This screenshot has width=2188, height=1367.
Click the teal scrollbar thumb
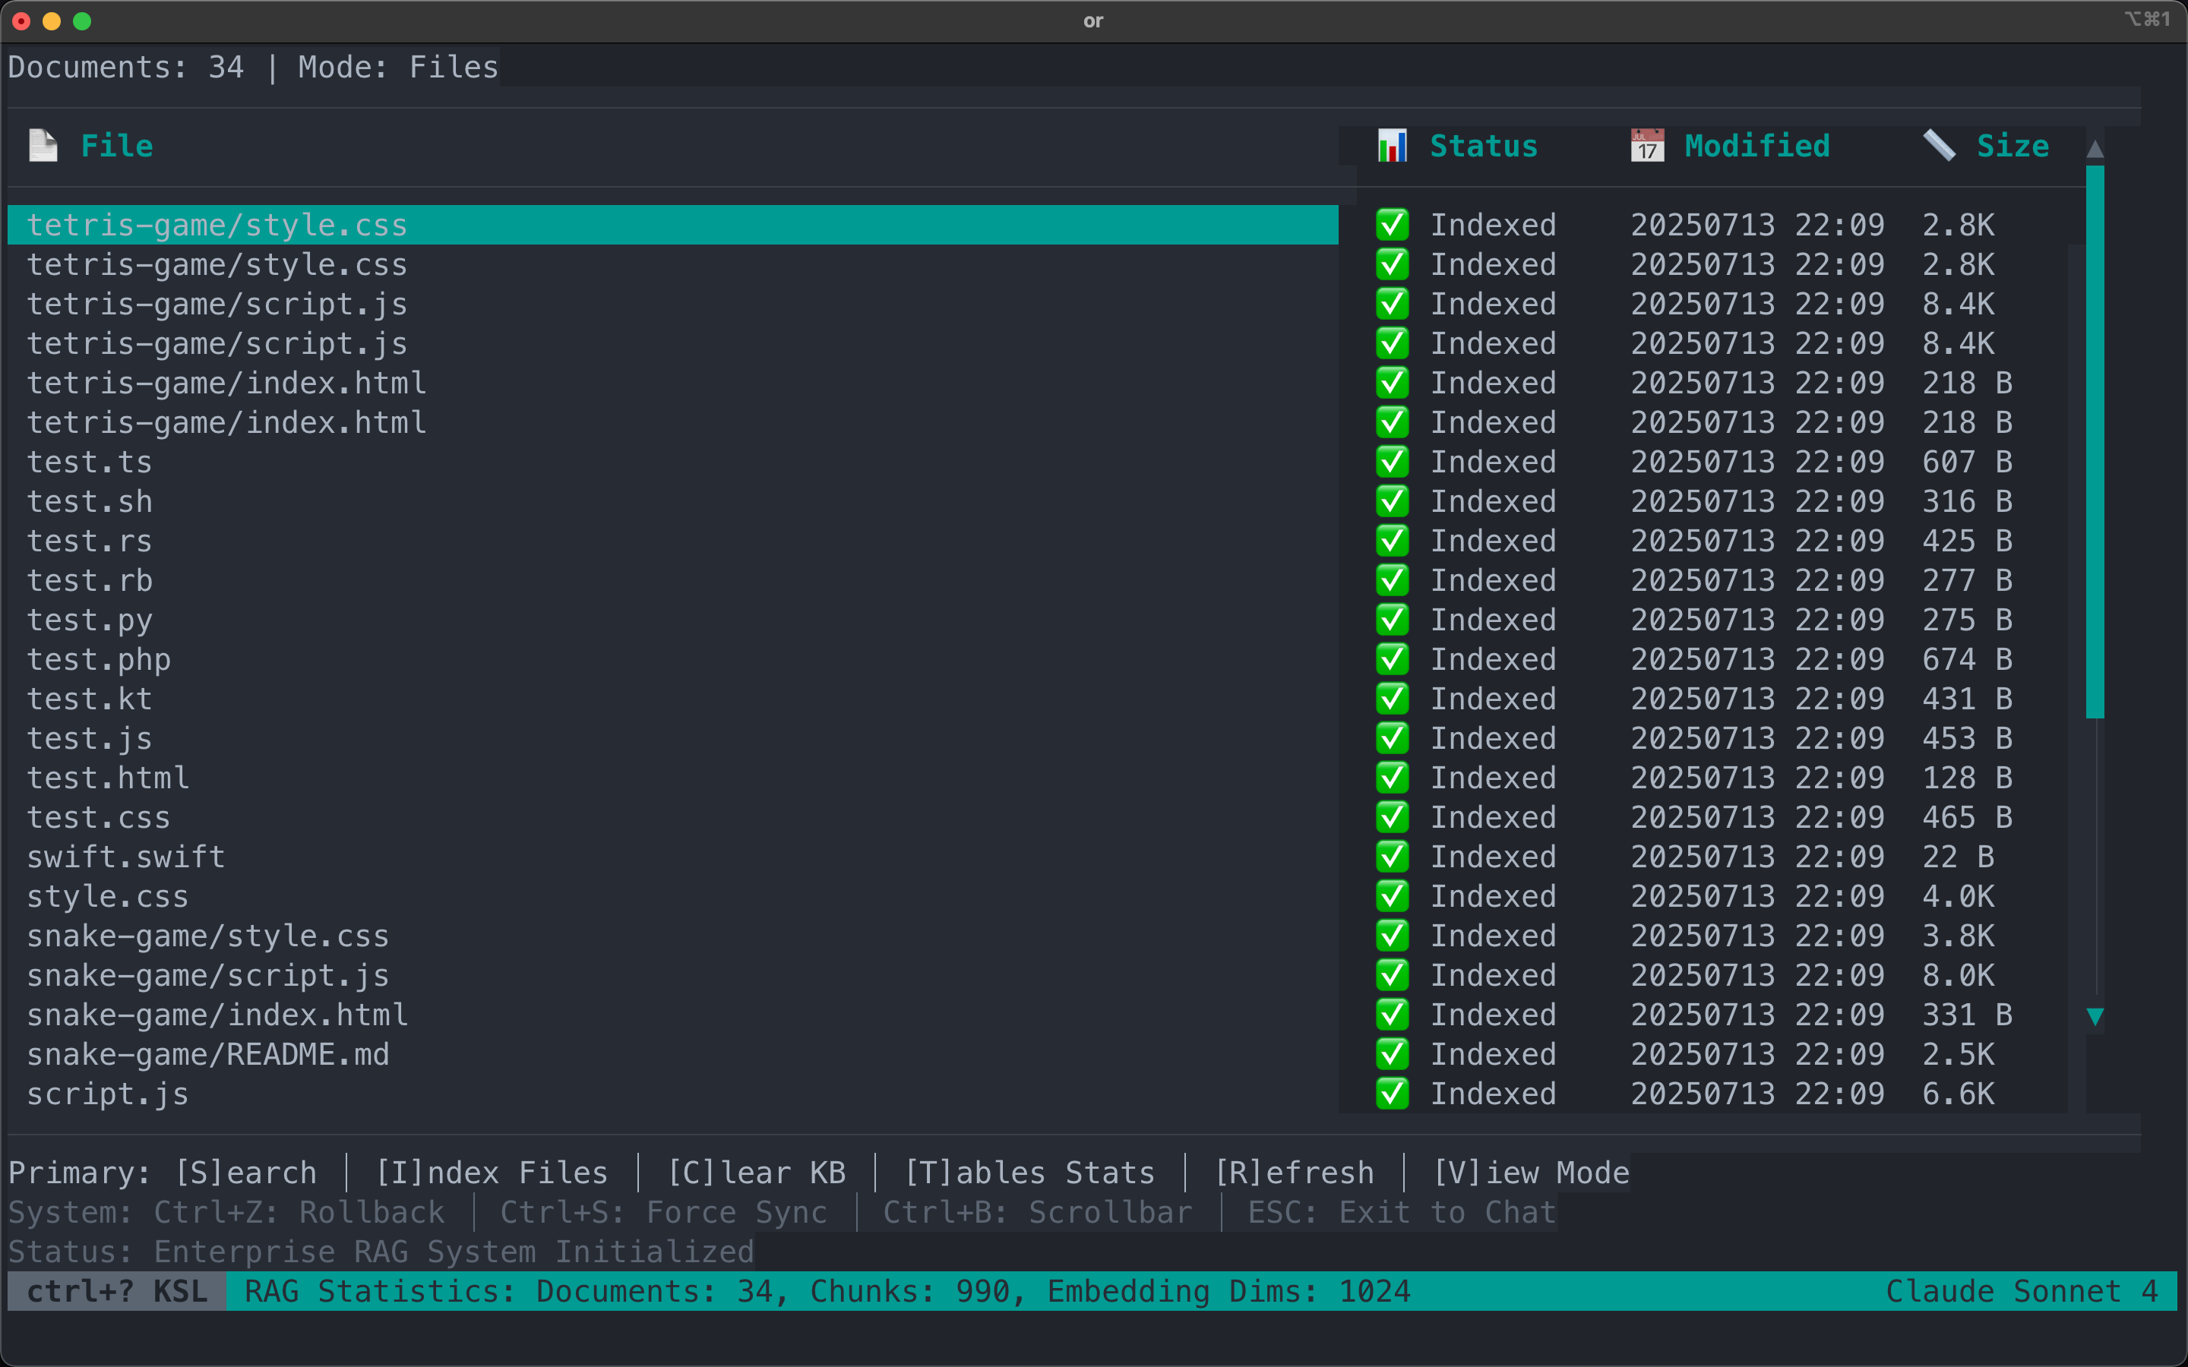tap(2095, 441)
